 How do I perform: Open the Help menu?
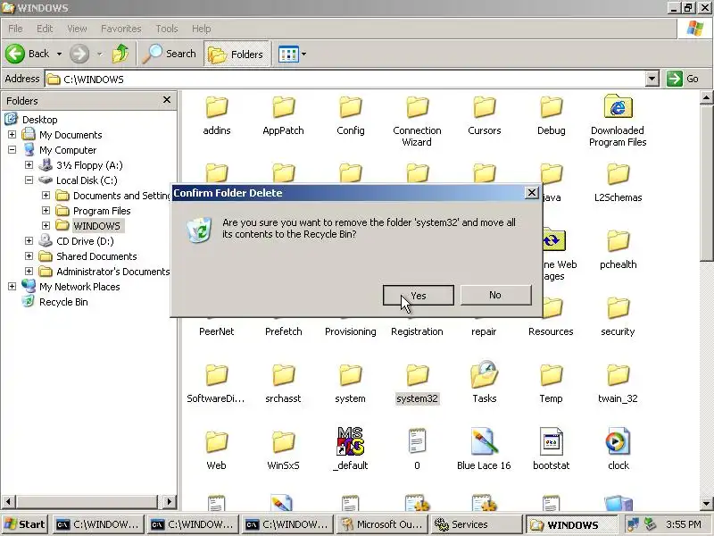point(201,29)
